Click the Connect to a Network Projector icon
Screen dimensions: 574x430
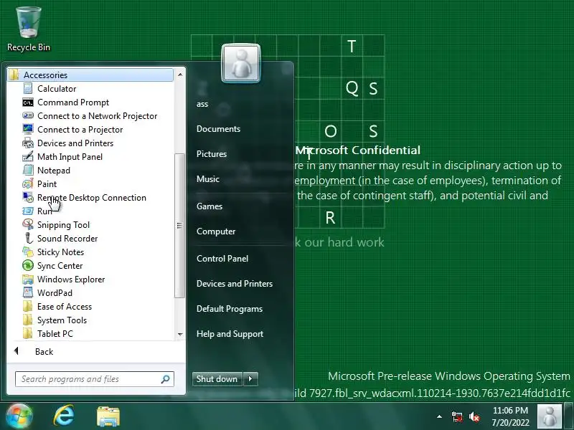click(x=28, y=115)
